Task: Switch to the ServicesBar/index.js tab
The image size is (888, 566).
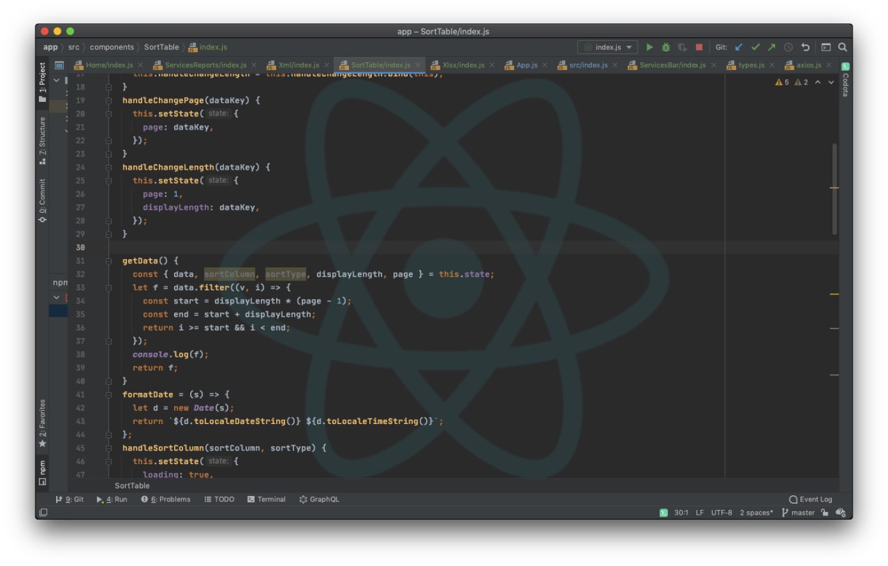Action: click(667, 65)
